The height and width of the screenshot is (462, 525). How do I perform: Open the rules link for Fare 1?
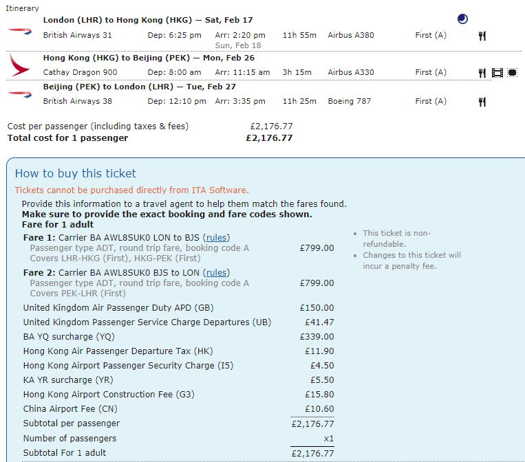(217, 237)
